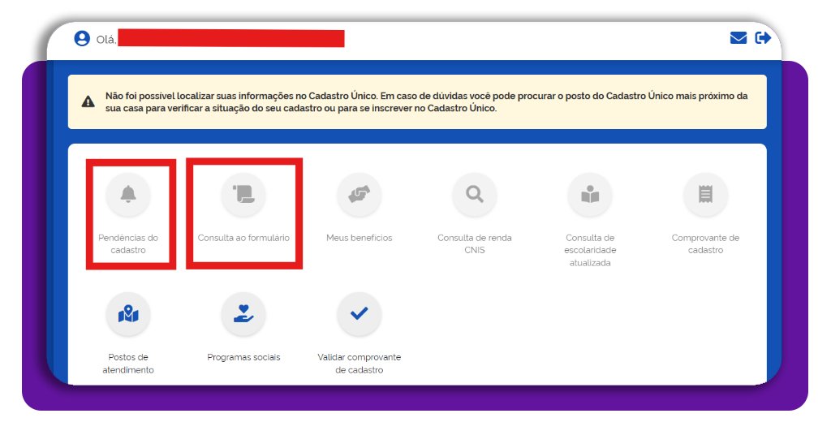This screenshot has width=831, height=435.
Task: Click the warning triangle in the alert banner
Action: click(x=88, y=101)
